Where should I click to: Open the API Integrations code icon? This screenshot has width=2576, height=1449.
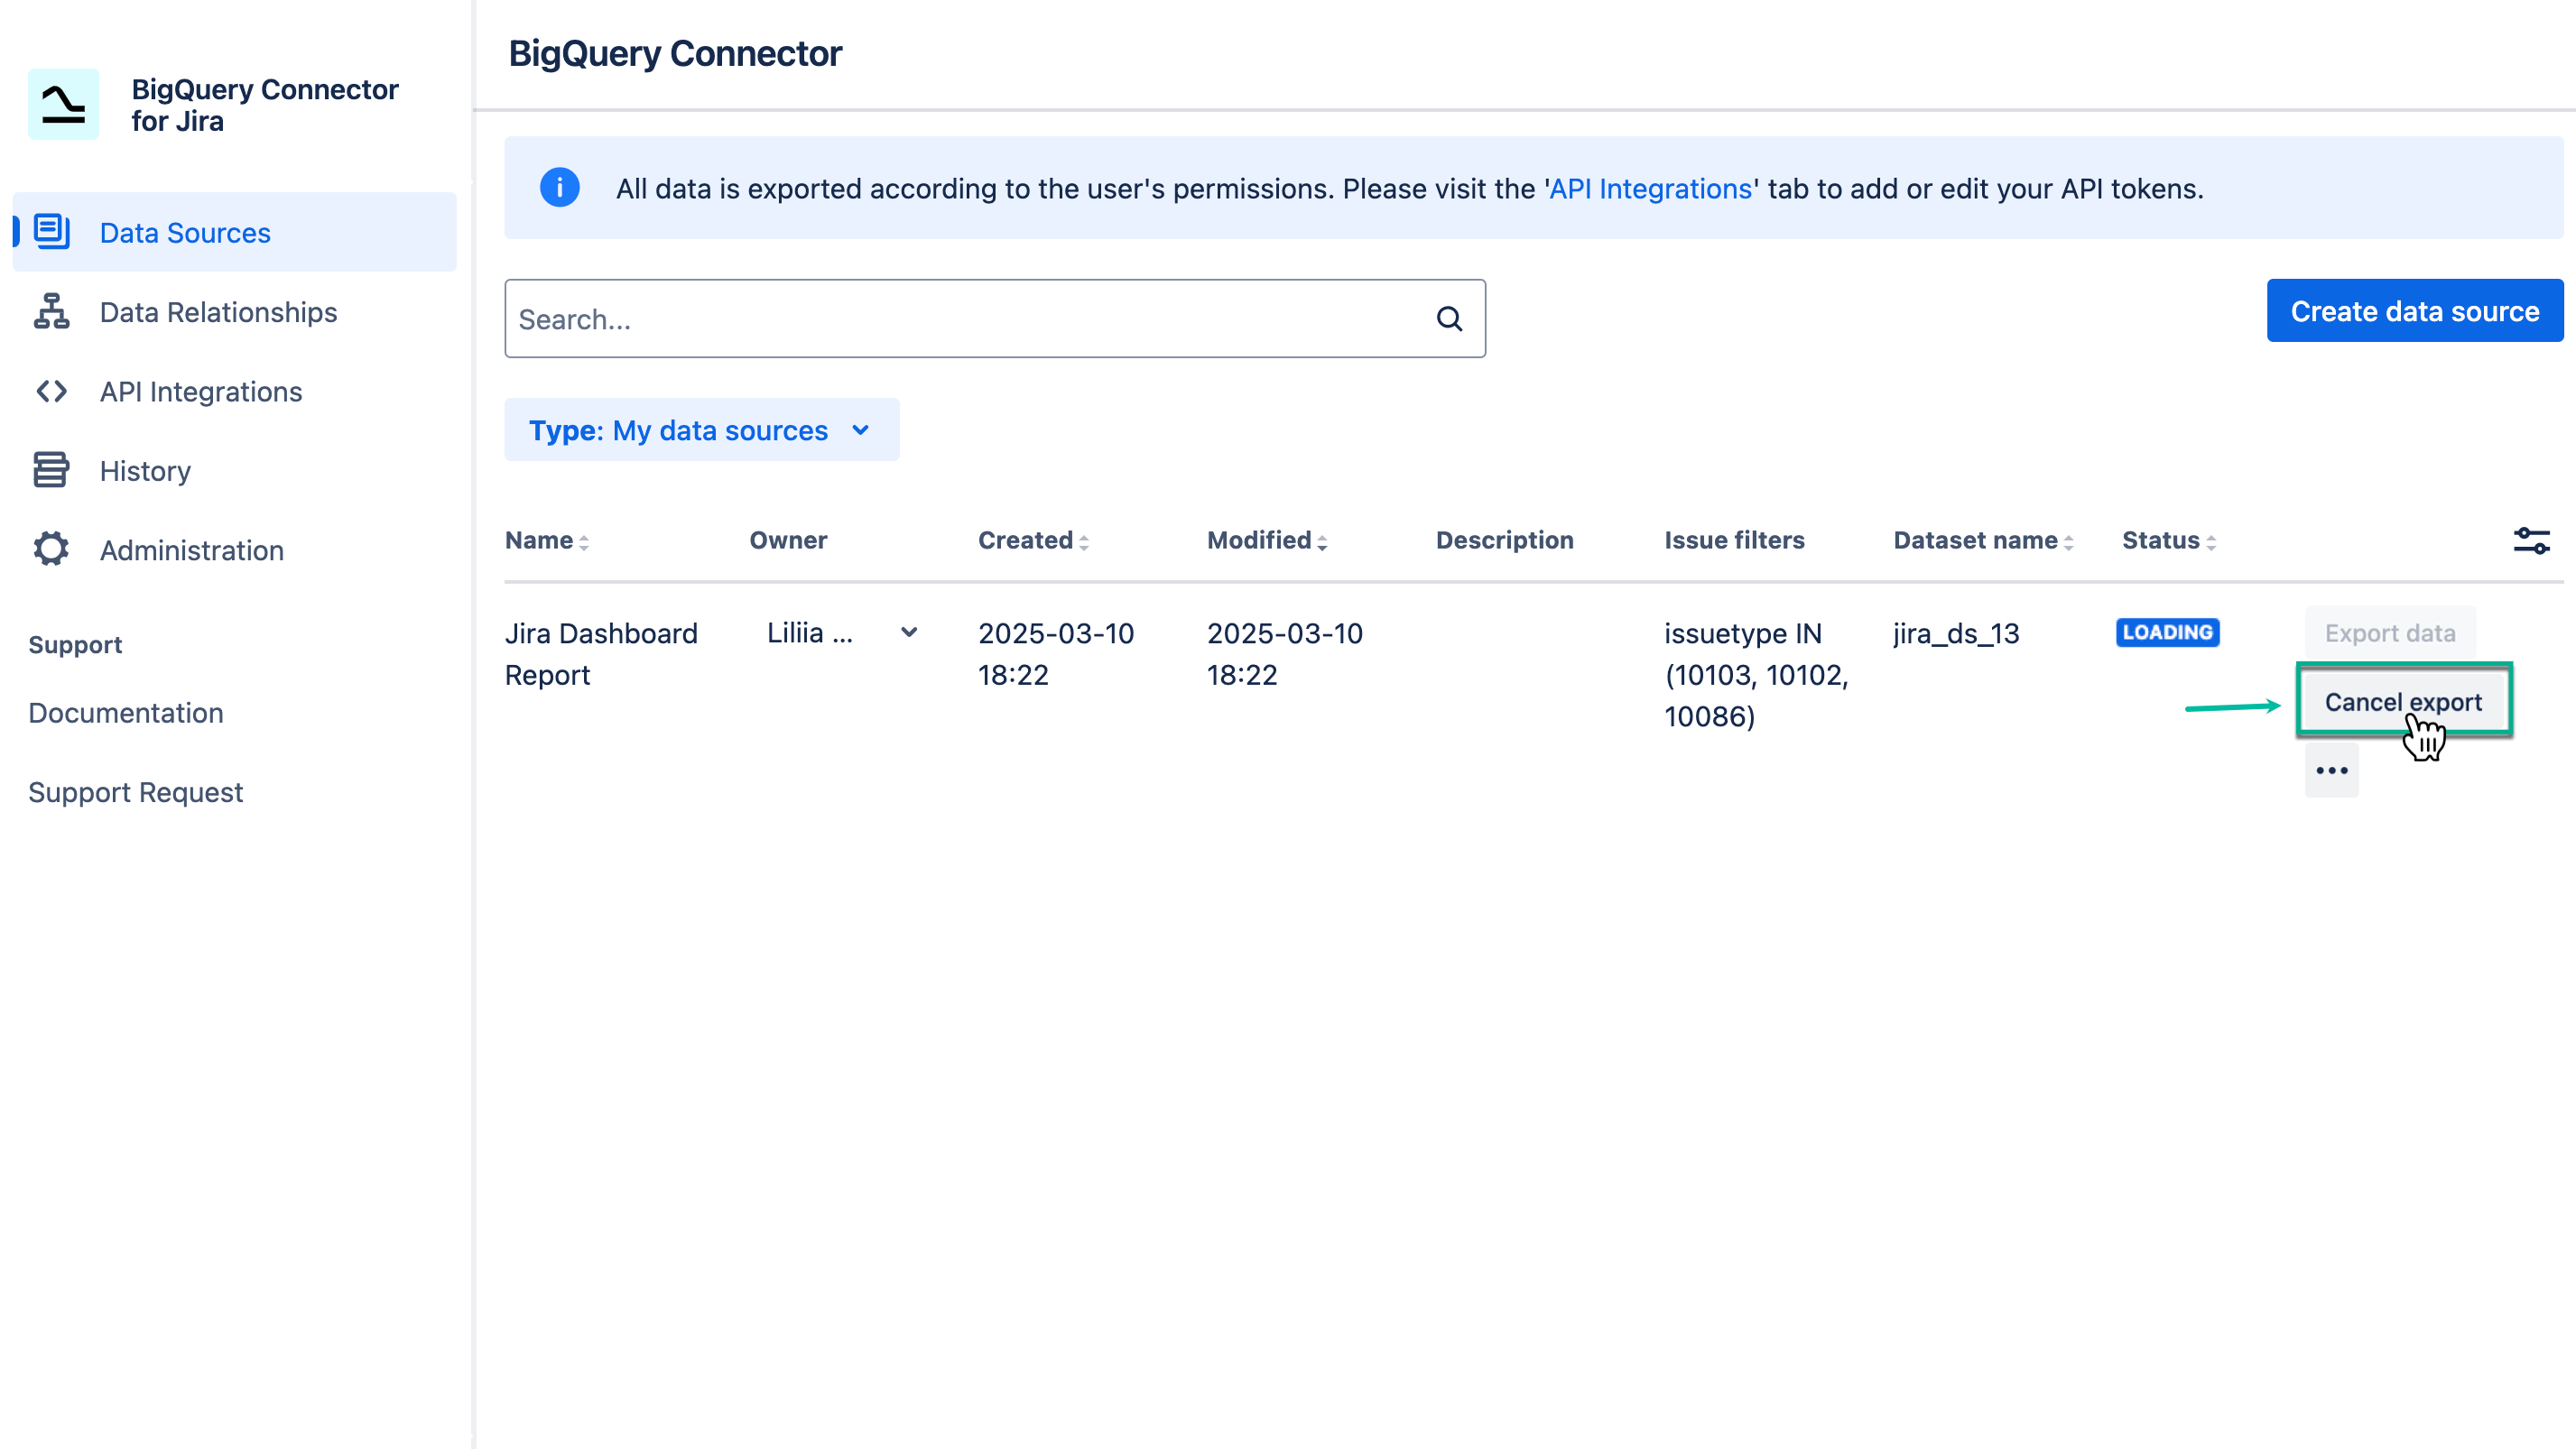(x=51, y=391)
